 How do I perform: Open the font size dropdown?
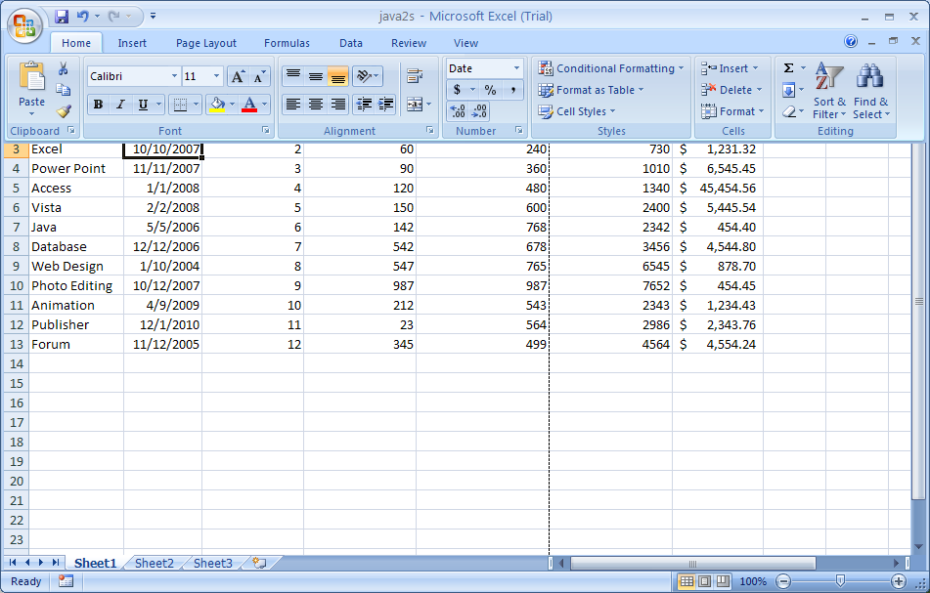216,76
